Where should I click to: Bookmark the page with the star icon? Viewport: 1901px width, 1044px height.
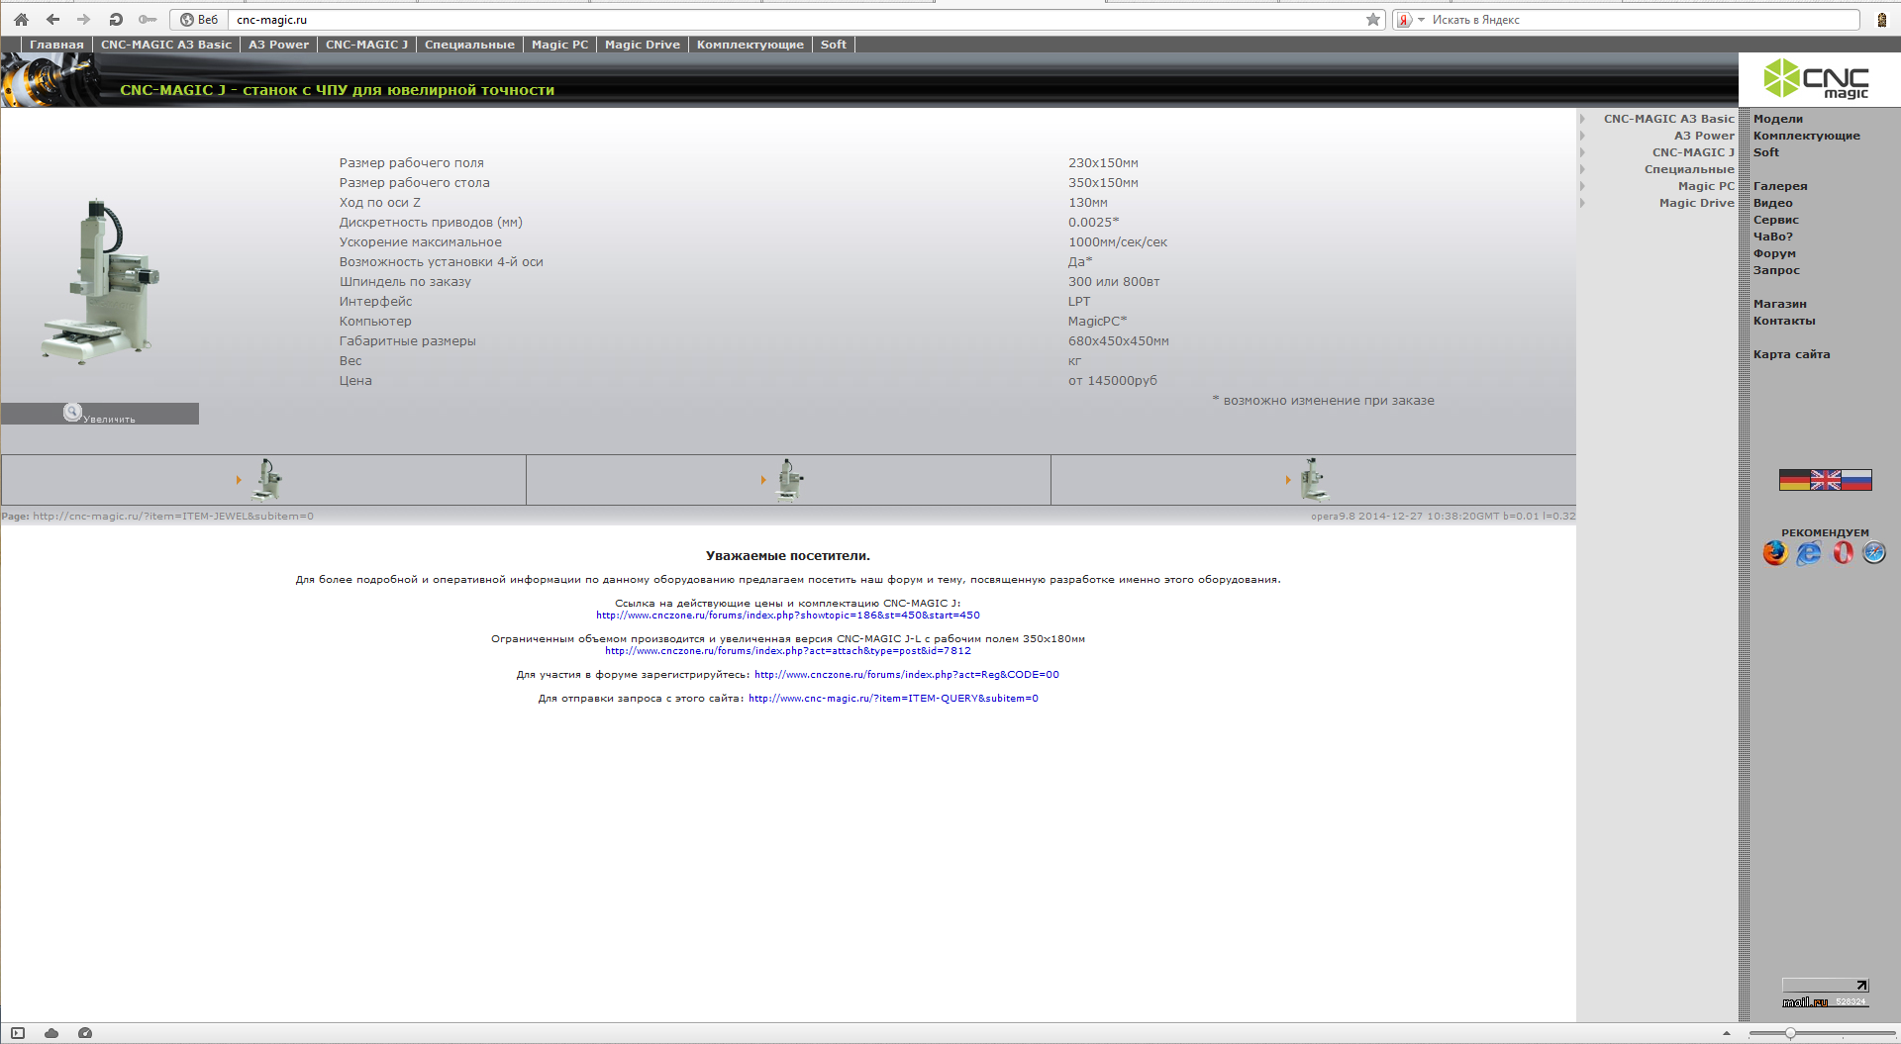tap(1373, 20)
